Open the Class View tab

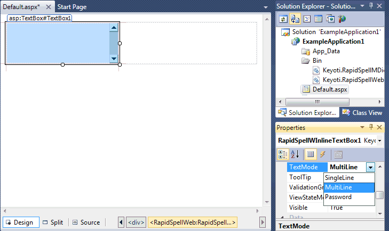pyautogui.click(x=363, y=112)
